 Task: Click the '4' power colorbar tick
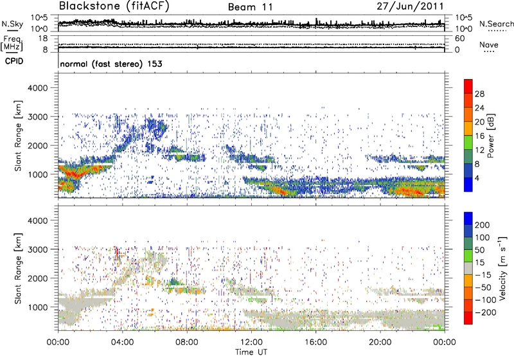coord(477,178)
